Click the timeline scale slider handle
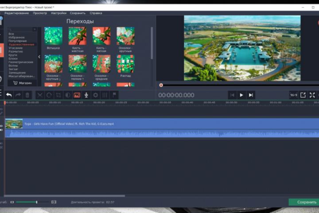 (37, 202)
